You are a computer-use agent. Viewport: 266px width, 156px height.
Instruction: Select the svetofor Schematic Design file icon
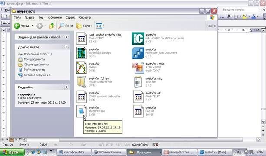tap(82, 53)
